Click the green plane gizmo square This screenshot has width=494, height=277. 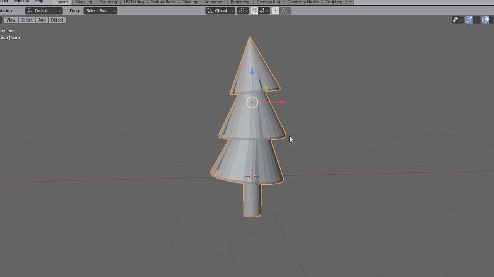tap(266, 89)
